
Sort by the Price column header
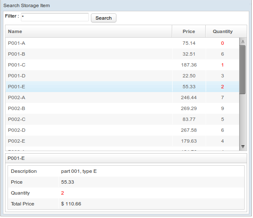[188, 31]
